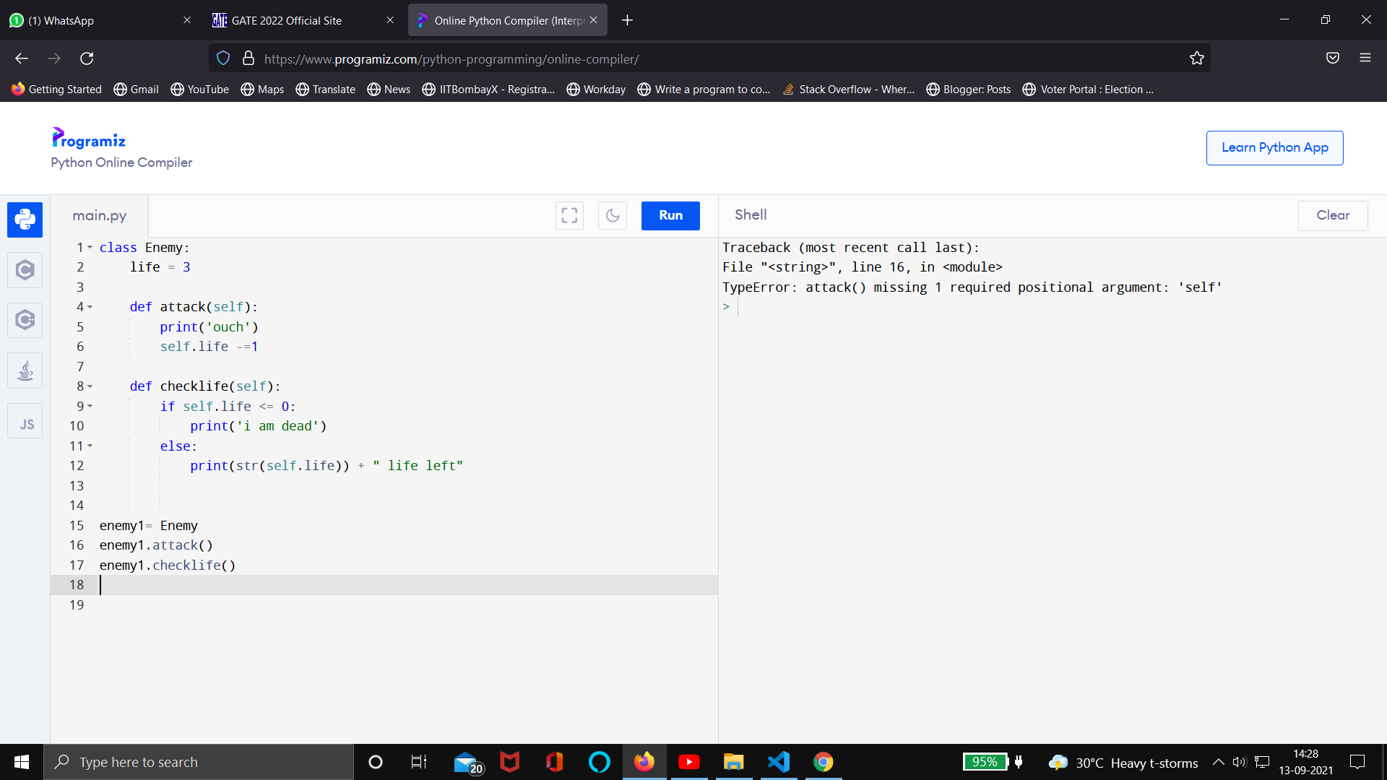The image size is (1387, 780).
Task: Go back to previous page
Action: (x=22, y=58)
